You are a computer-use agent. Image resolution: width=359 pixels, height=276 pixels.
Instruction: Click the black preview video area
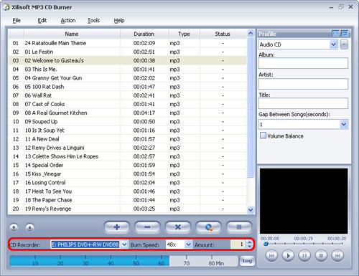[x=304, y=201]
